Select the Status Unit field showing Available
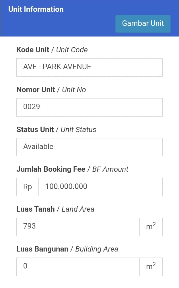Image resolution: width=179 pixels, height=288 pixels. [x=89, y=147]
